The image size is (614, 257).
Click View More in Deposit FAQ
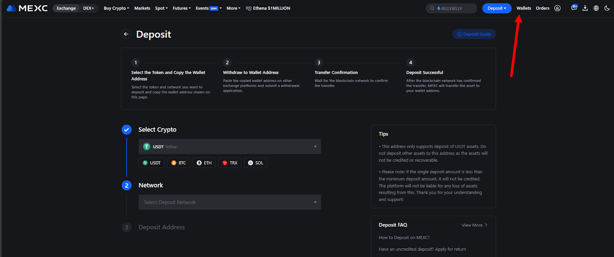coord(474,225)
